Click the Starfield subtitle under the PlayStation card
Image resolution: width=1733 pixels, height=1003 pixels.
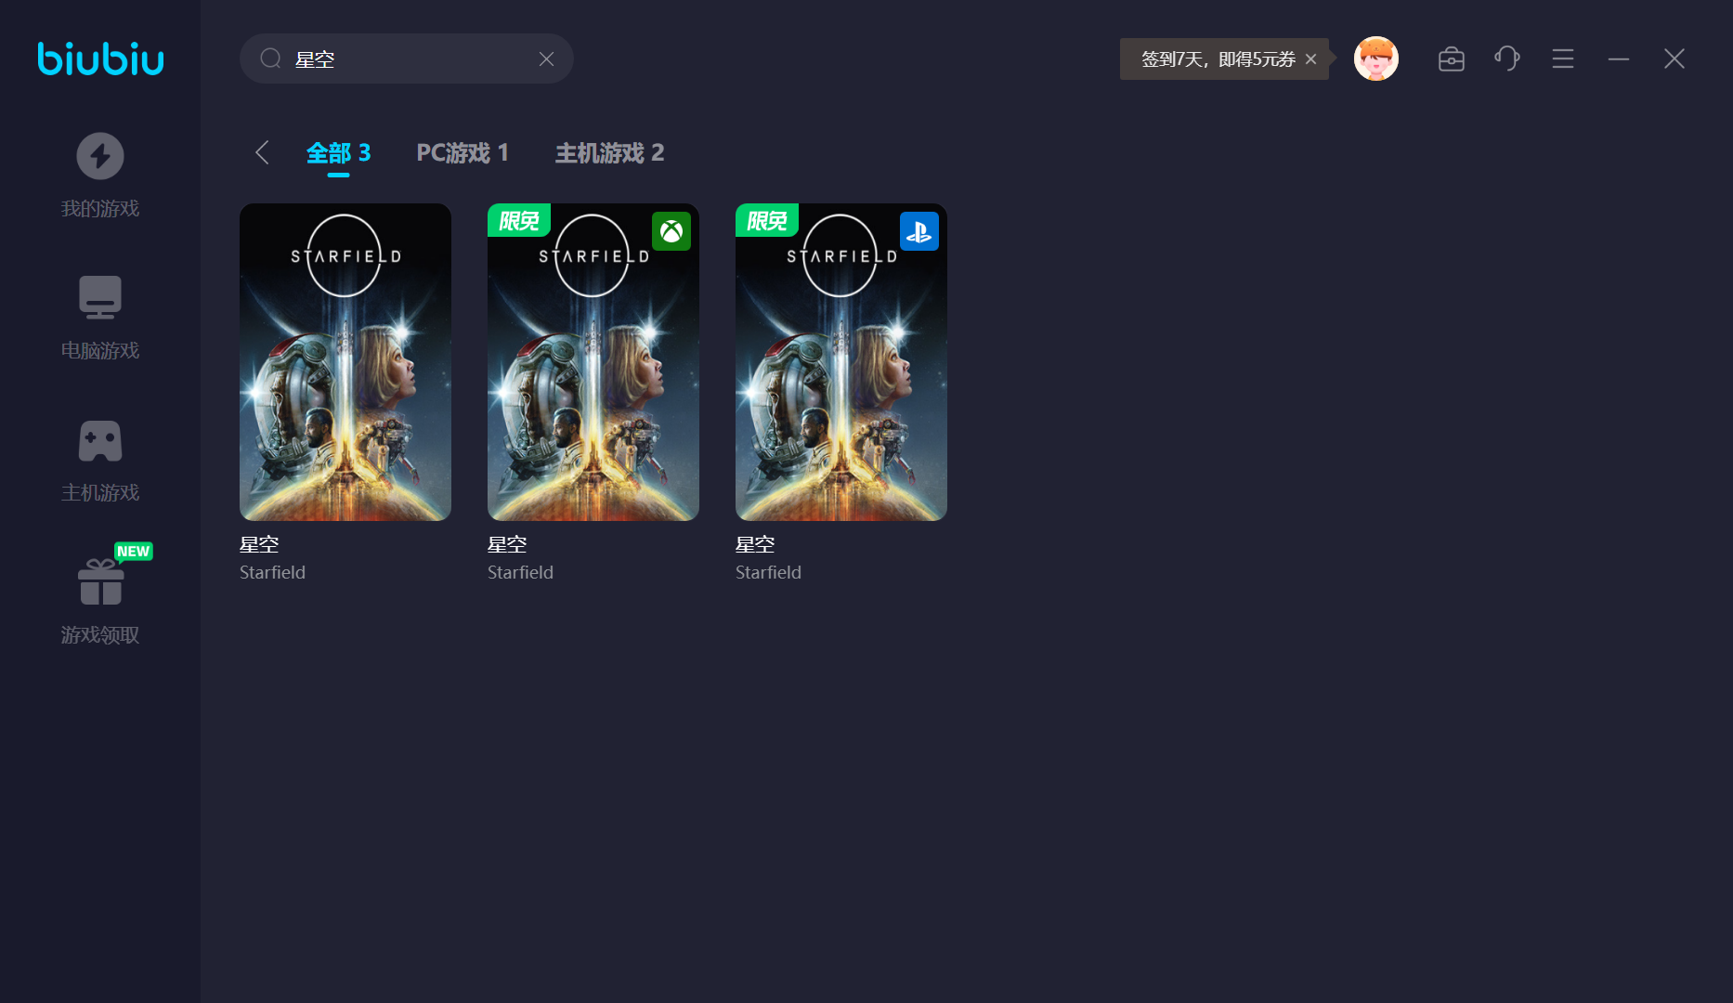(x=768, y=572)
